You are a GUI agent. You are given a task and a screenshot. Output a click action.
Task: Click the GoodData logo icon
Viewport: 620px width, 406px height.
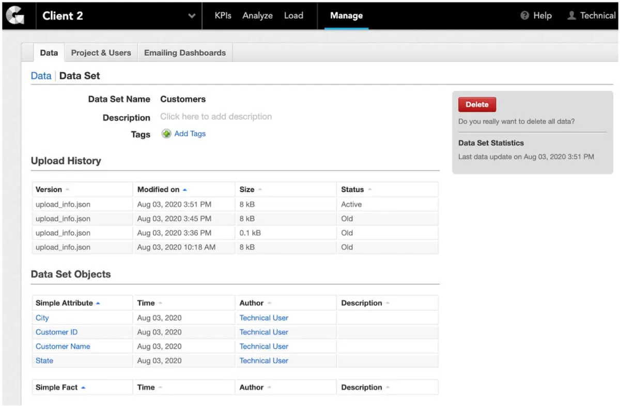pos(15,15)
